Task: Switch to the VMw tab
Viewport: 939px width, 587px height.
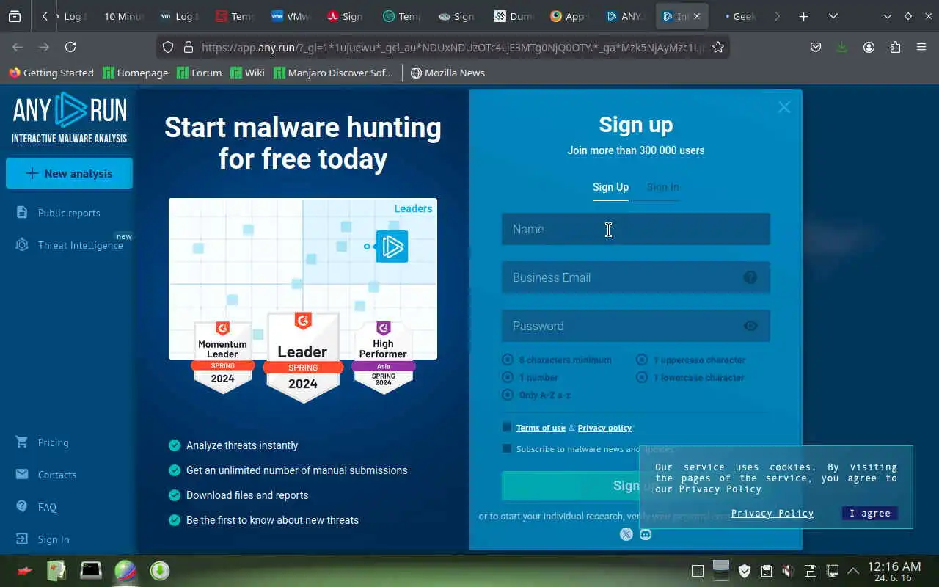Action: click(x=291, y=16)
